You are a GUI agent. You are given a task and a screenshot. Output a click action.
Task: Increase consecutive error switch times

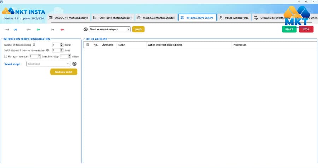[62, 49]
